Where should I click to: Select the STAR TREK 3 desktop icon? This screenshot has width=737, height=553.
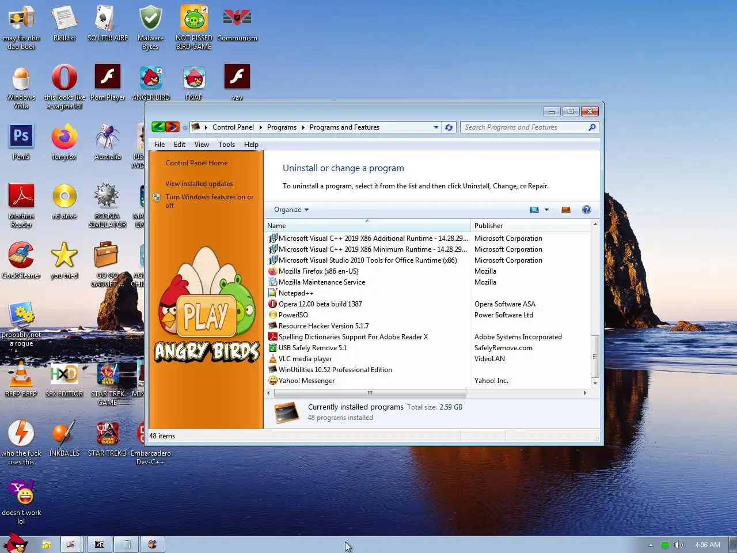pos(108,438)
